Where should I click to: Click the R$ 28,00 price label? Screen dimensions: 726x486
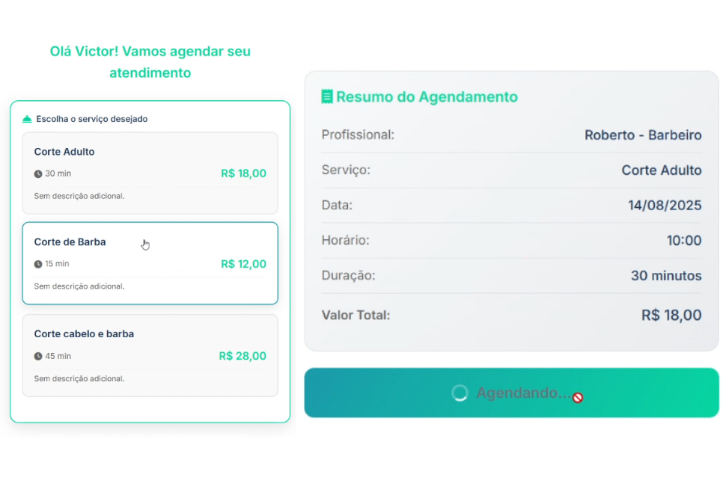(x=242, y=356)
